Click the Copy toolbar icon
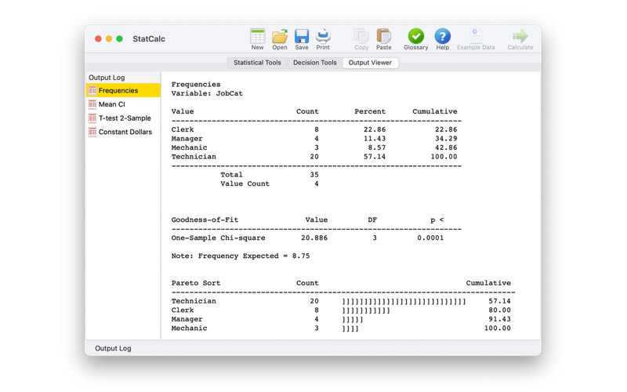 point(361,36)
